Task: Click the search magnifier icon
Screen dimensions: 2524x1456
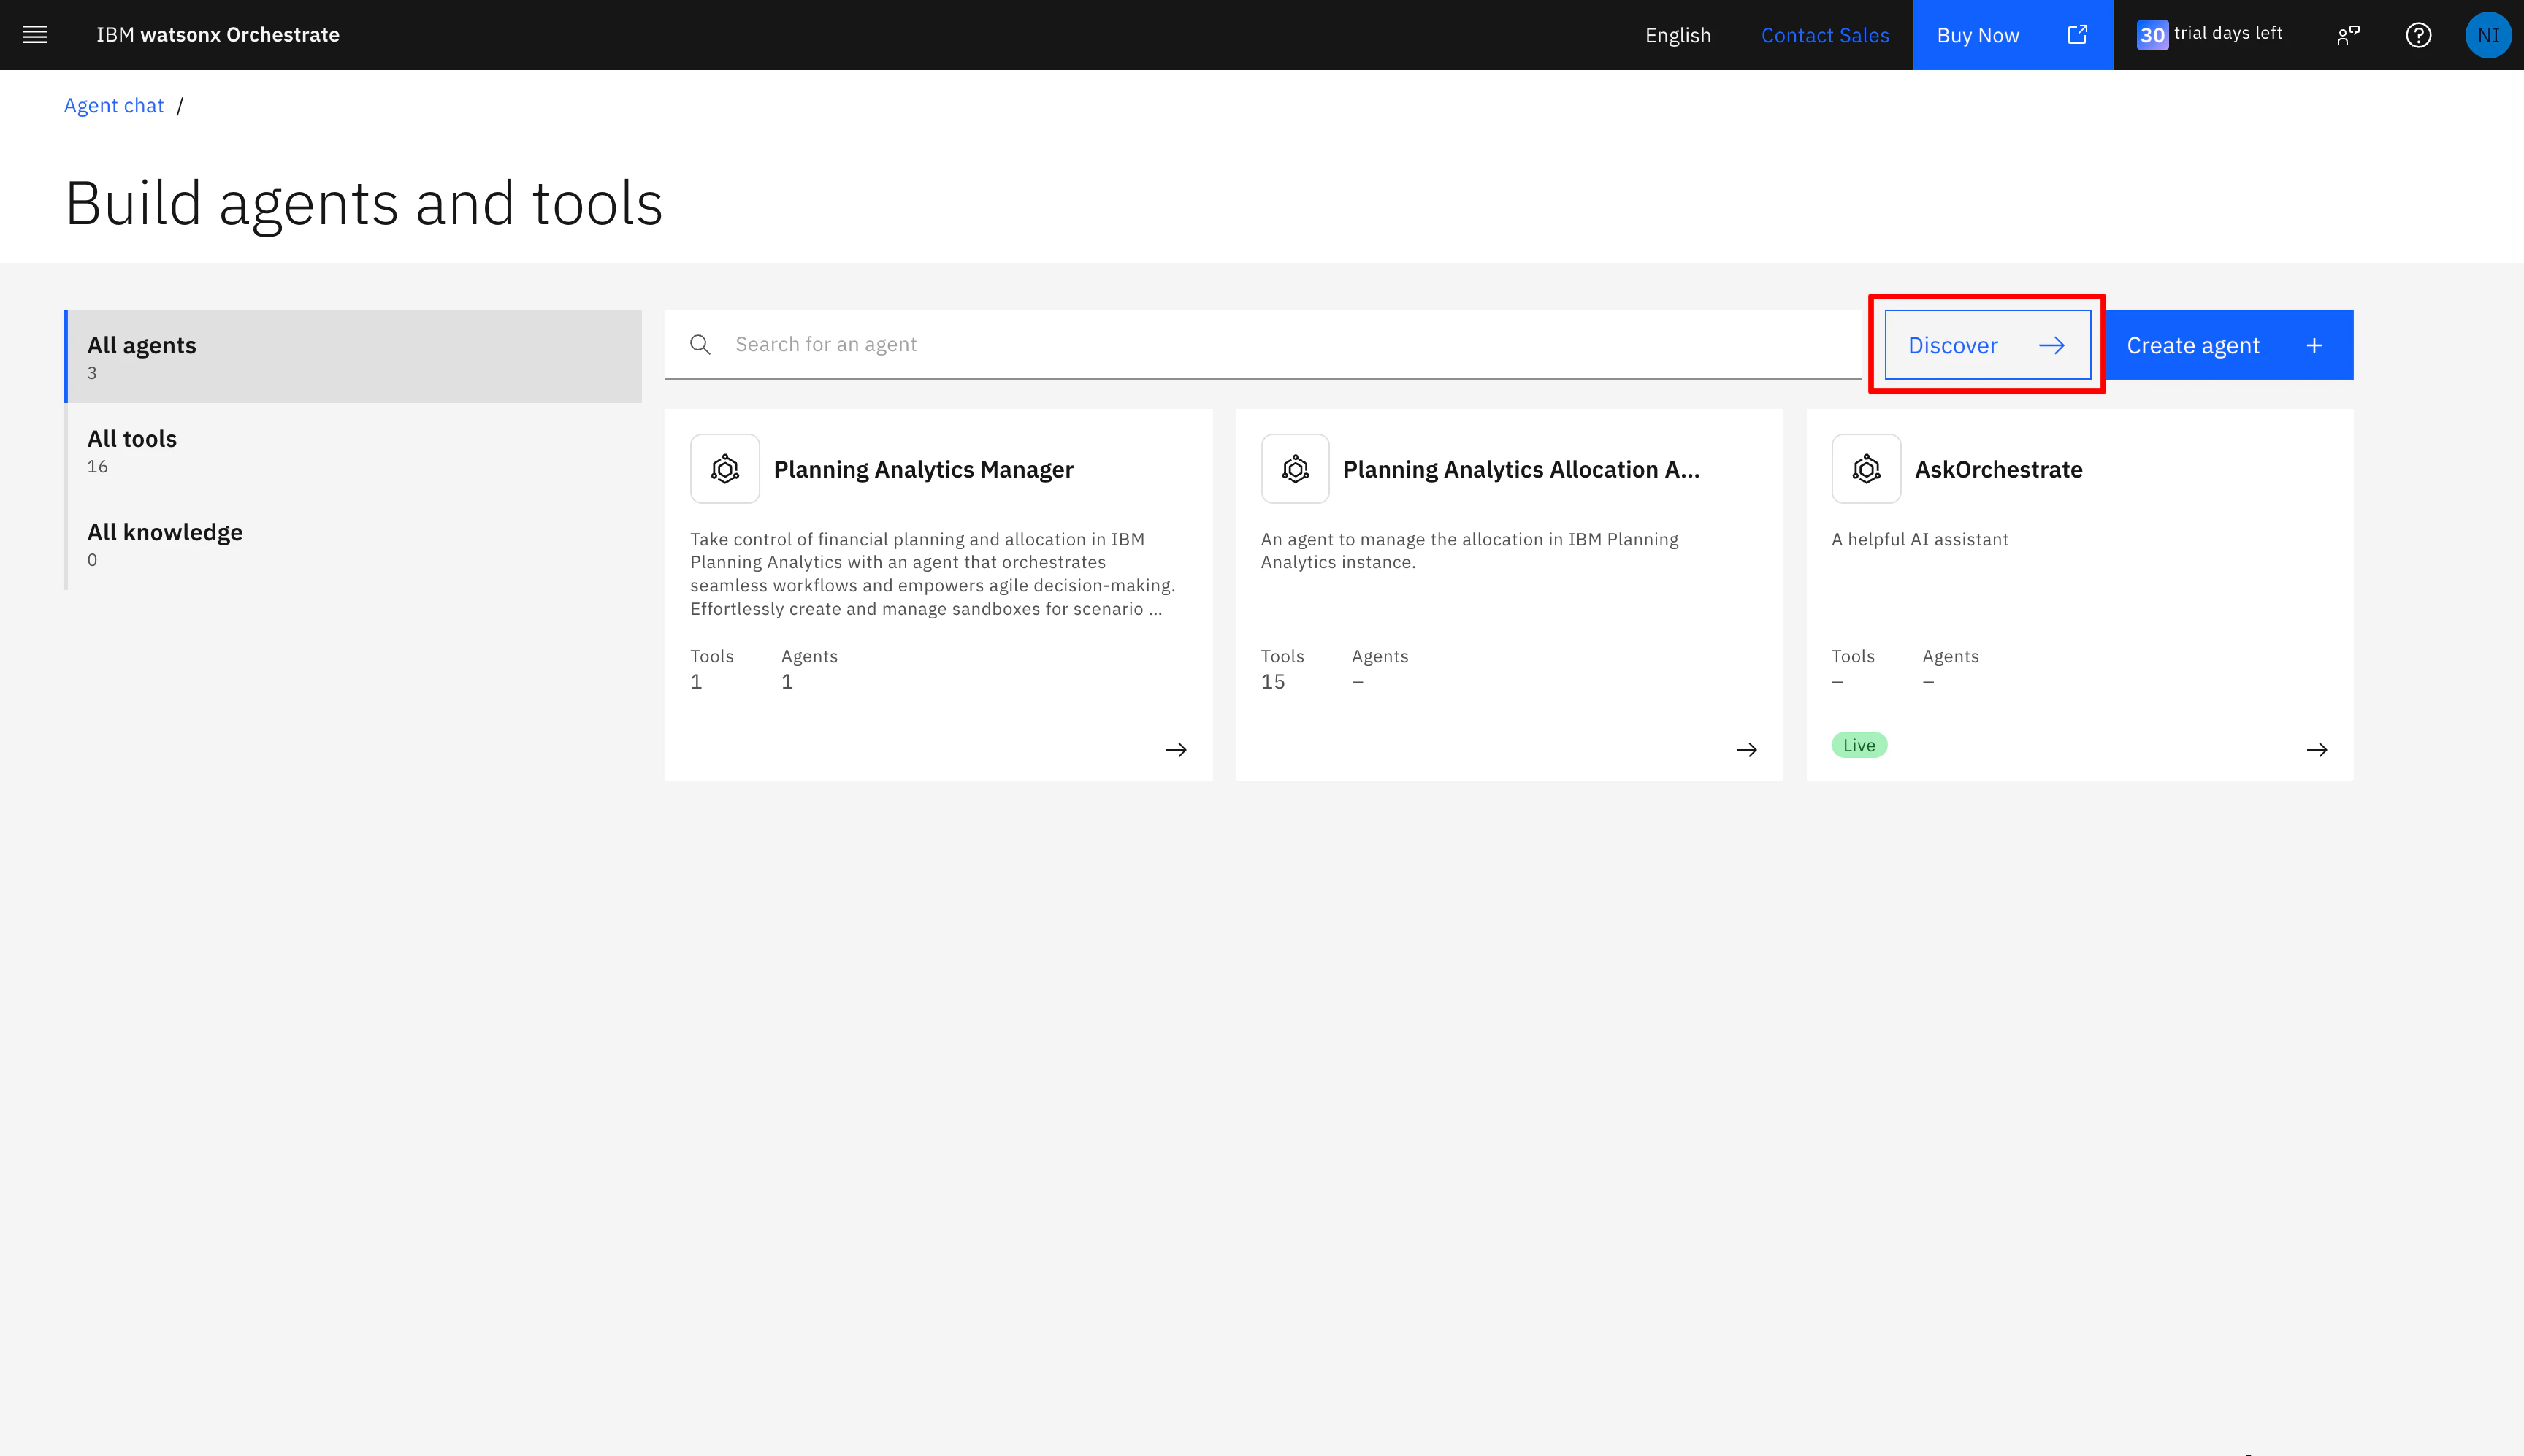Action: (x=700, y=345)
